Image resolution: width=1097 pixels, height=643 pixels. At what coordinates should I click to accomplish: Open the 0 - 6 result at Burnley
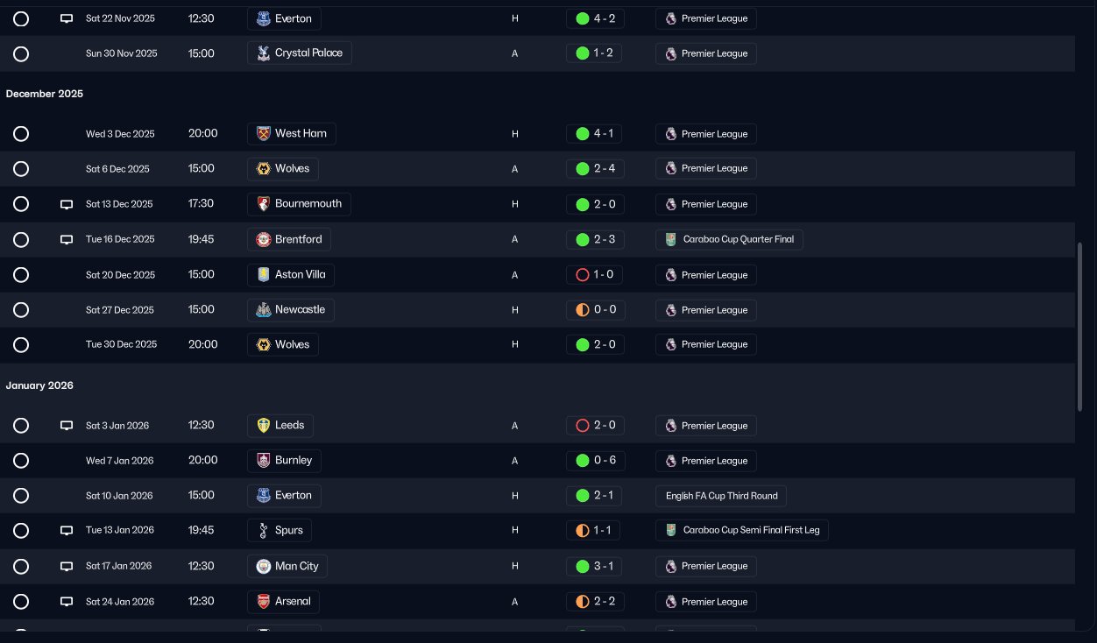(x=595, y=461)
